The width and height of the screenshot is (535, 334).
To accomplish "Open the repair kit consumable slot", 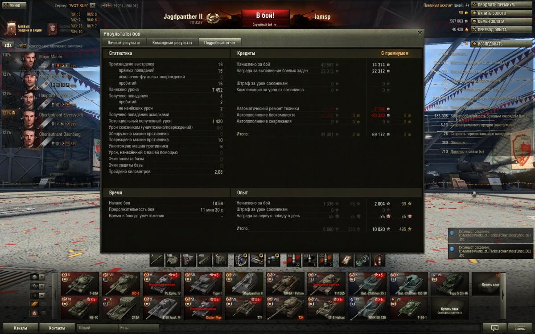I will [x=363, y=260].
